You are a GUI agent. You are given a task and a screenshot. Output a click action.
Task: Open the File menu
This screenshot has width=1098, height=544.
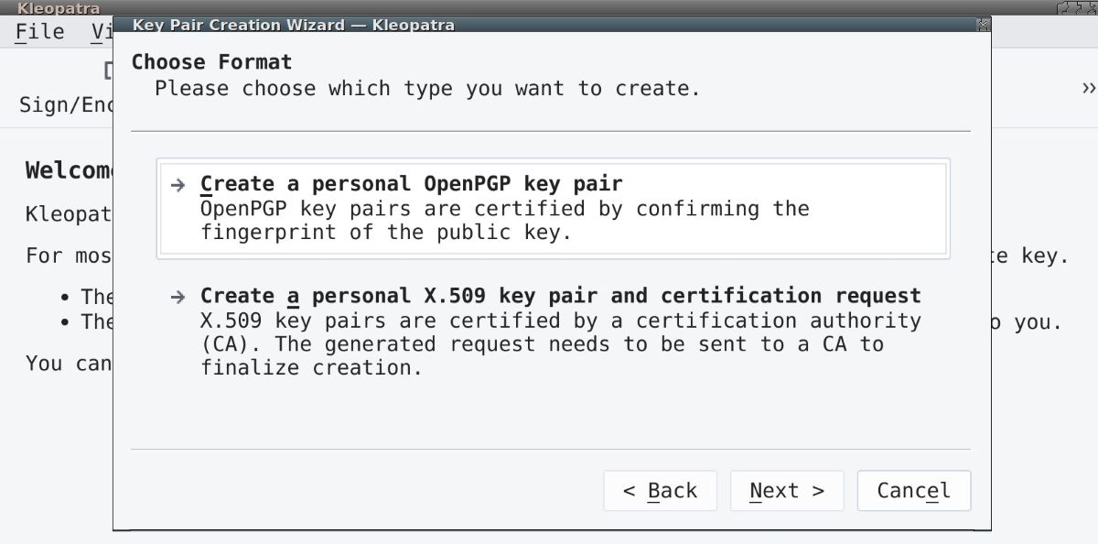point(40,32)
